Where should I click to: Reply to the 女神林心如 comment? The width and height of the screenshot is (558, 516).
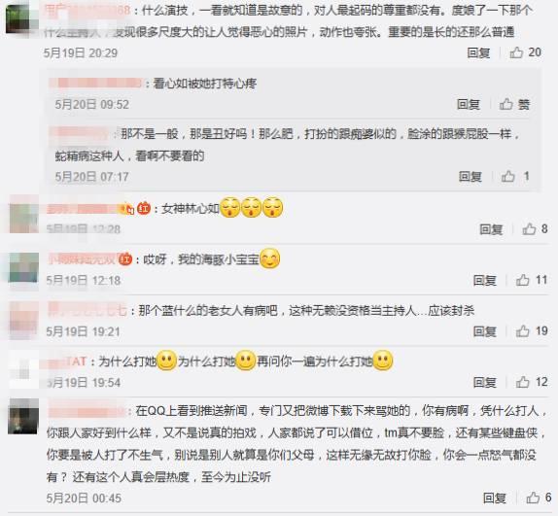pyautogui.click(x=491, y=229)
